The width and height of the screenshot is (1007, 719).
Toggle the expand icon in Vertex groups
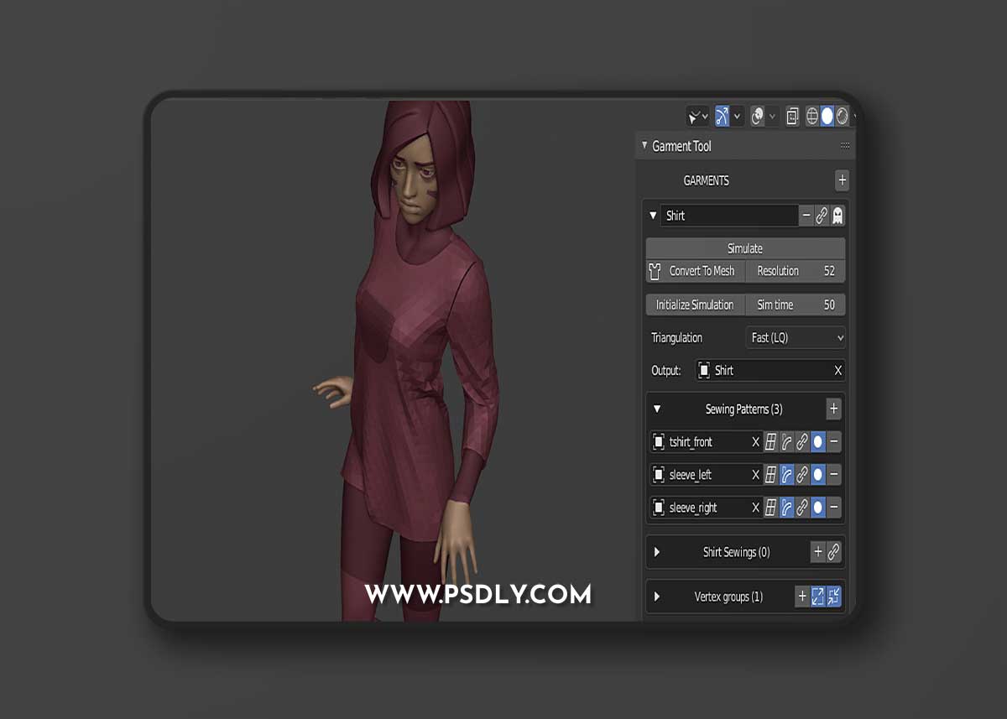pos(817,597)
